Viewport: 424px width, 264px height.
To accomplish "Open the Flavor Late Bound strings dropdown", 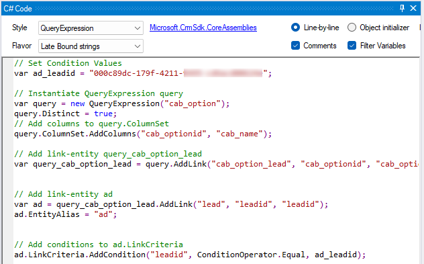I will pos(91,46).
